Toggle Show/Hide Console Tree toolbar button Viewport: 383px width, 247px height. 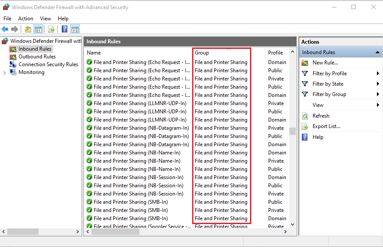click(x=38, y=29)
